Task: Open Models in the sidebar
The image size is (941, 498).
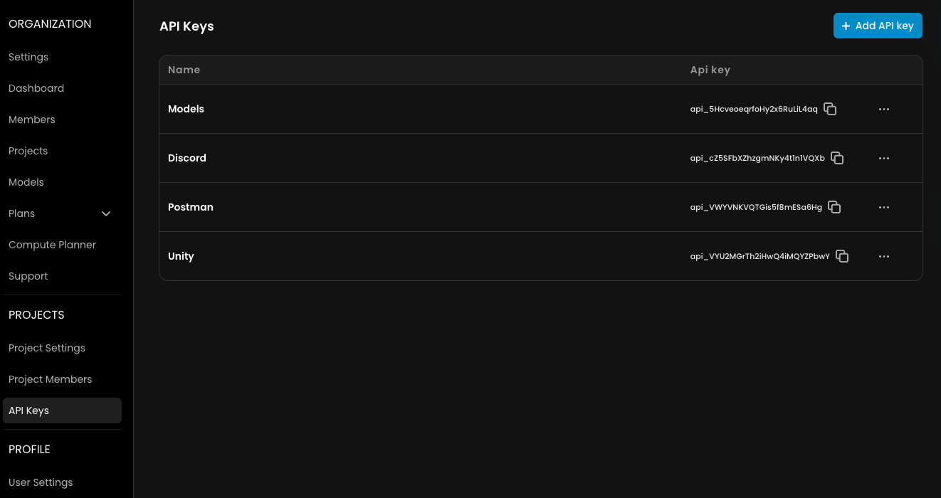Action: [26, 182]
